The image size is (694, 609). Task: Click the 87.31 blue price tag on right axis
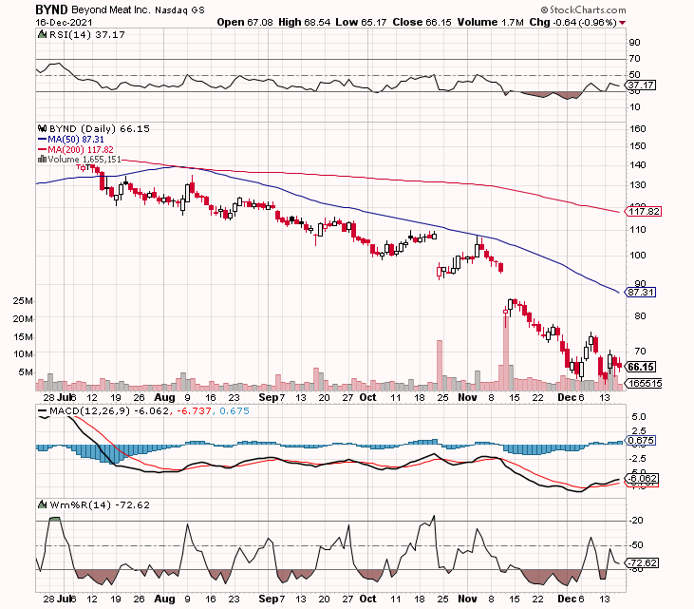click(x=641, y=293)
